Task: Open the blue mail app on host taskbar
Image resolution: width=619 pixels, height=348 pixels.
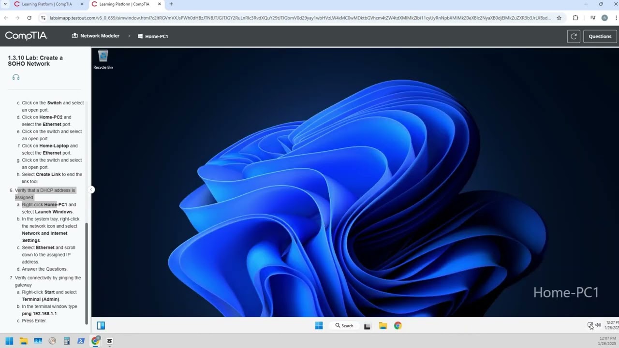Action: coord(38,341)
